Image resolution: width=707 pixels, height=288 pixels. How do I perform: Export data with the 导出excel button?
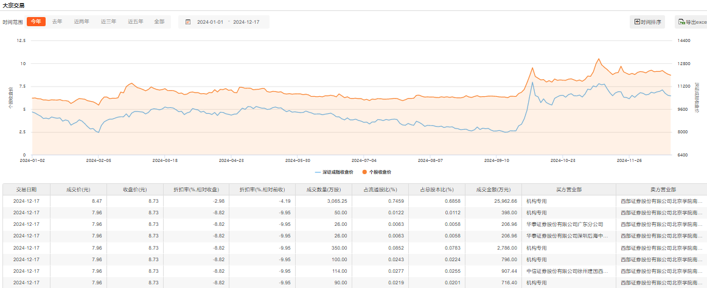tap(691, 22)
